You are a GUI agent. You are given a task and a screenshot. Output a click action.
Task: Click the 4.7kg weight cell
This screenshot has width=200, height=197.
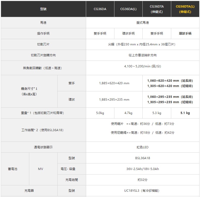(x=128, y=113)
